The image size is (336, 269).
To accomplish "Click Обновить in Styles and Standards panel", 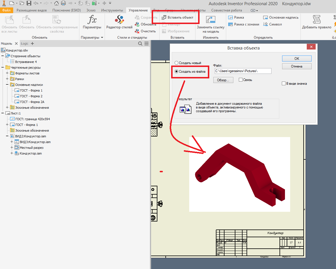I will (146, 24).
